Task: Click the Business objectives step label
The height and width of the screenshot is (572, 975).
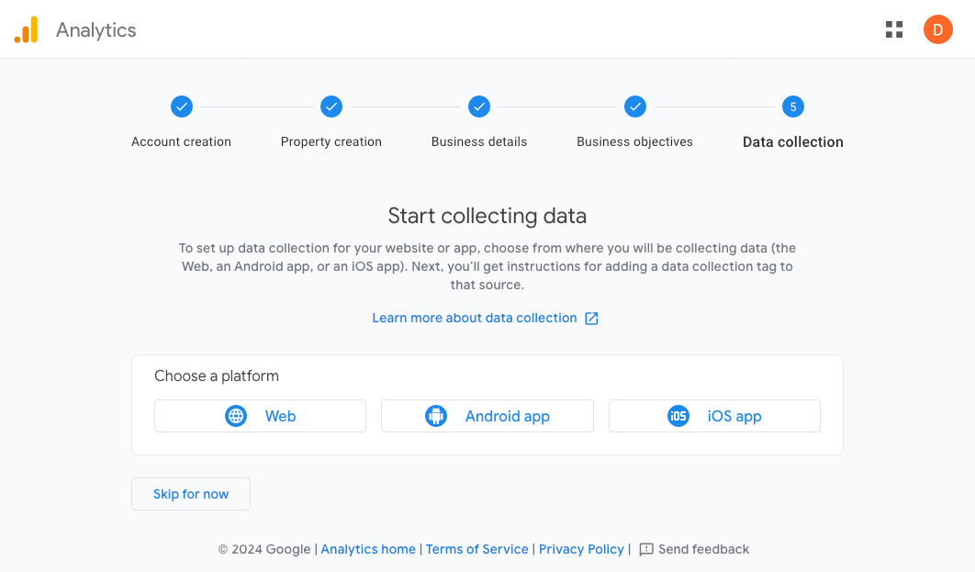Action: [635, 141]
